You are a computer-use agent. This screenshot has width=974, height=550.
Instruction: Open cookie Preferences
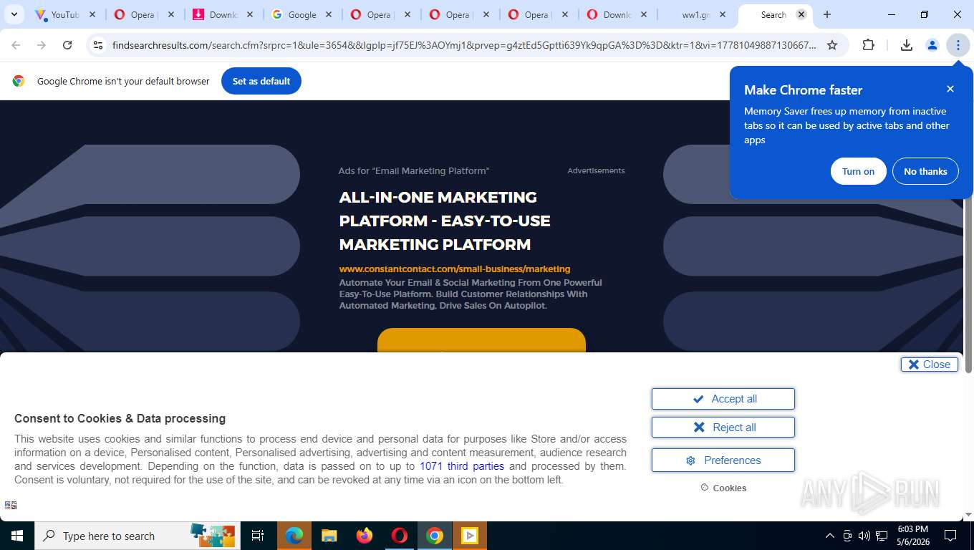pyautogui.click(x=723, y=460)
